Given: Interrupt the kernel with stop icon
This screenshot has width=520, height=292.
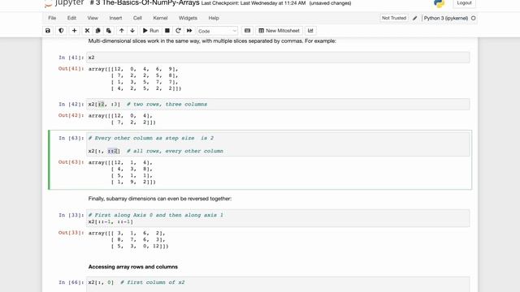Looking at the screenshot, I should pos(167,31).
